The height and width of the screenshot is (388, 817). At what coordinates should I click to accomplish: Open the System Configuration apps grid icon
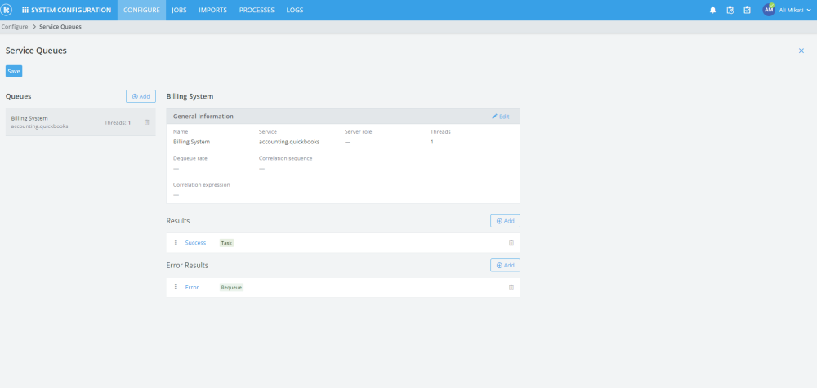pyautogui.click(x=25, y=10)
